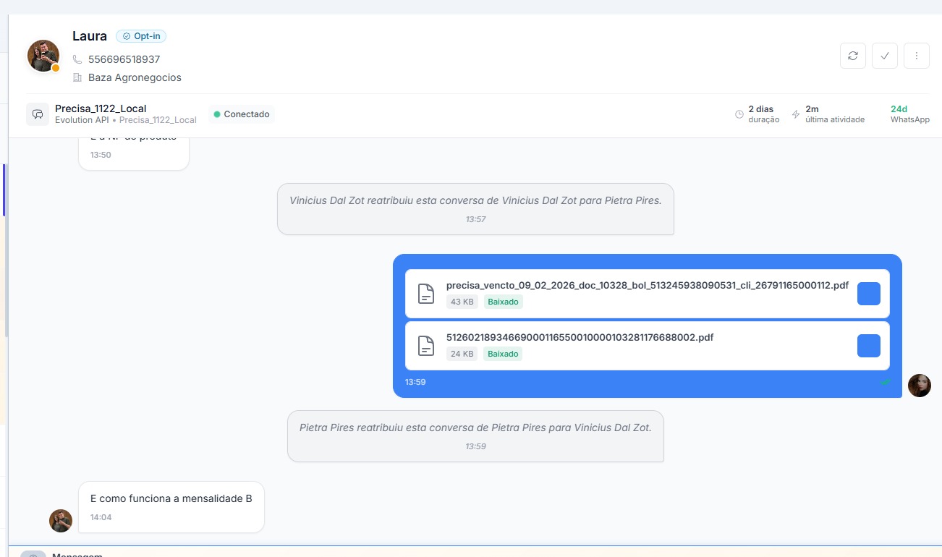This screenshot has width=942, height=557.
Task: Click the Opt-in badge
Action: (141, 36)
